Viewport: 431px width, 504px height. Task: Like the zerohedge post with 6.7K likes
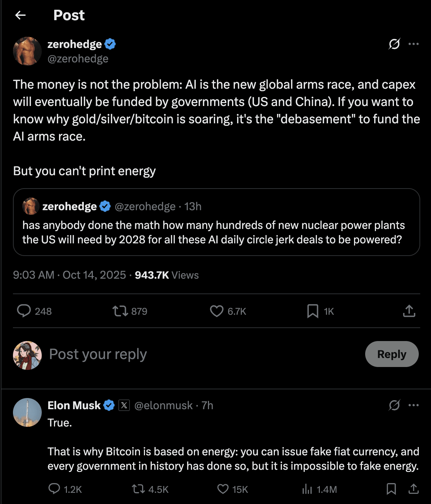pos(217,311)
